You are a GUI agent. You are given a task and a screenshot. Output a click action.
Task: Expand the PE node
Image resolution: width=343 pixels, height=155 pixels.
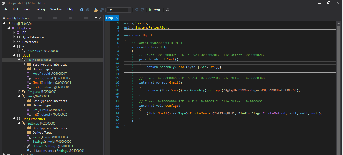(x=14, y=33)
